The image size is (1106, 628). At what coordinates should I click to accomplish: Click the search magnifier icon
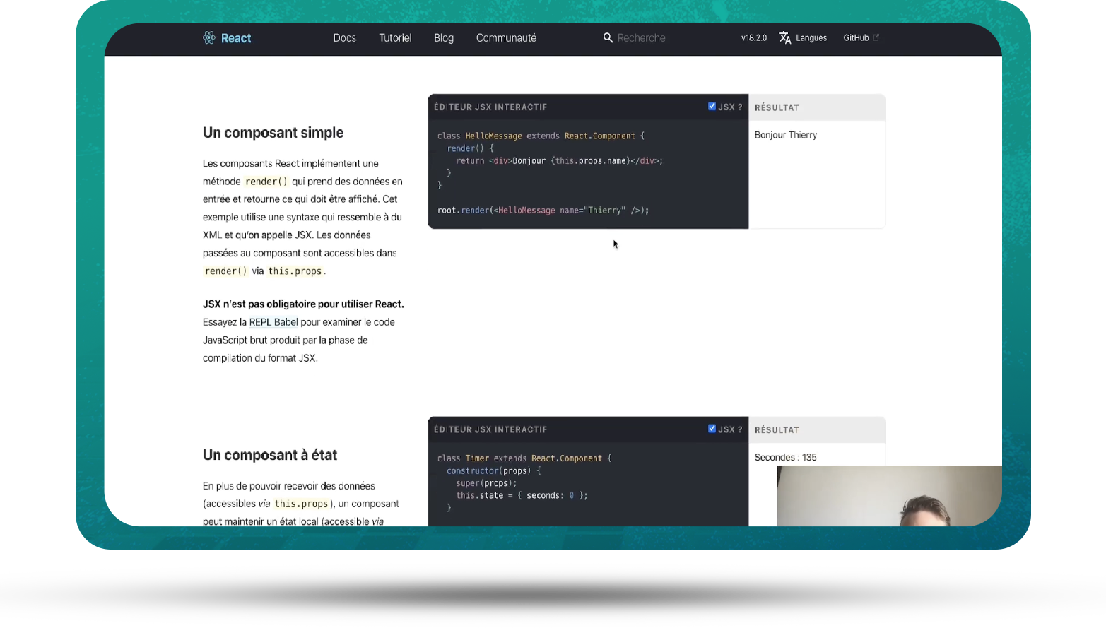pos(608,37)
